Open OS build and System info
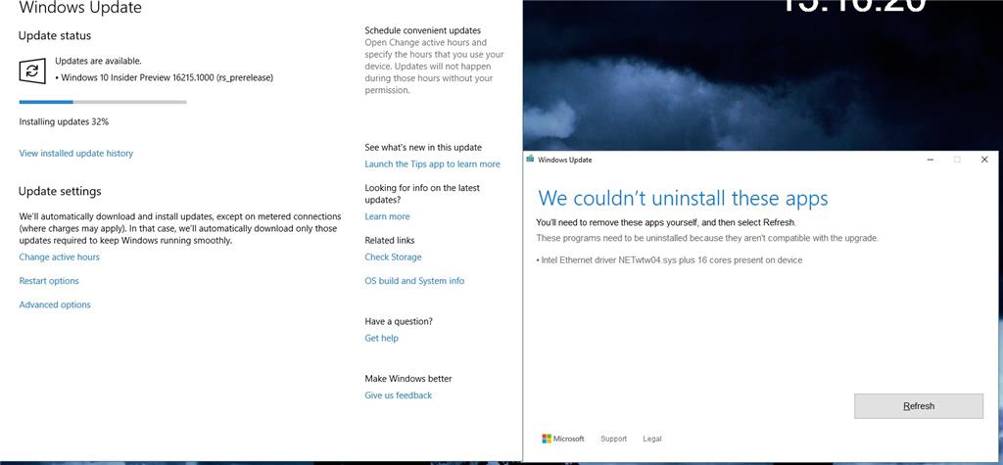This screenshot has height=465, width=1003. pyautogui.click(x=414, y=281)
